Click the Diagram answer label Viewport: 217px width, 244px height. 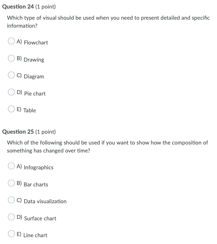click(x=34, y=77)
